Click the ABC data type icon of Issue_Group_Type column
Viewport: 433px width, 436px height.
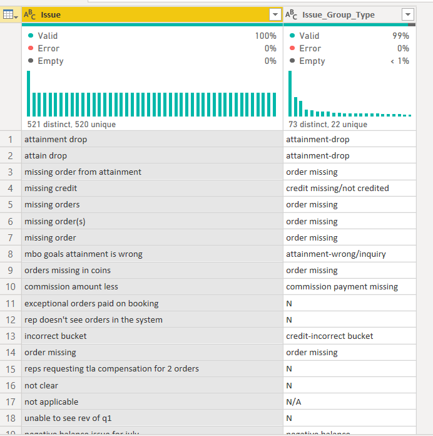291,15
